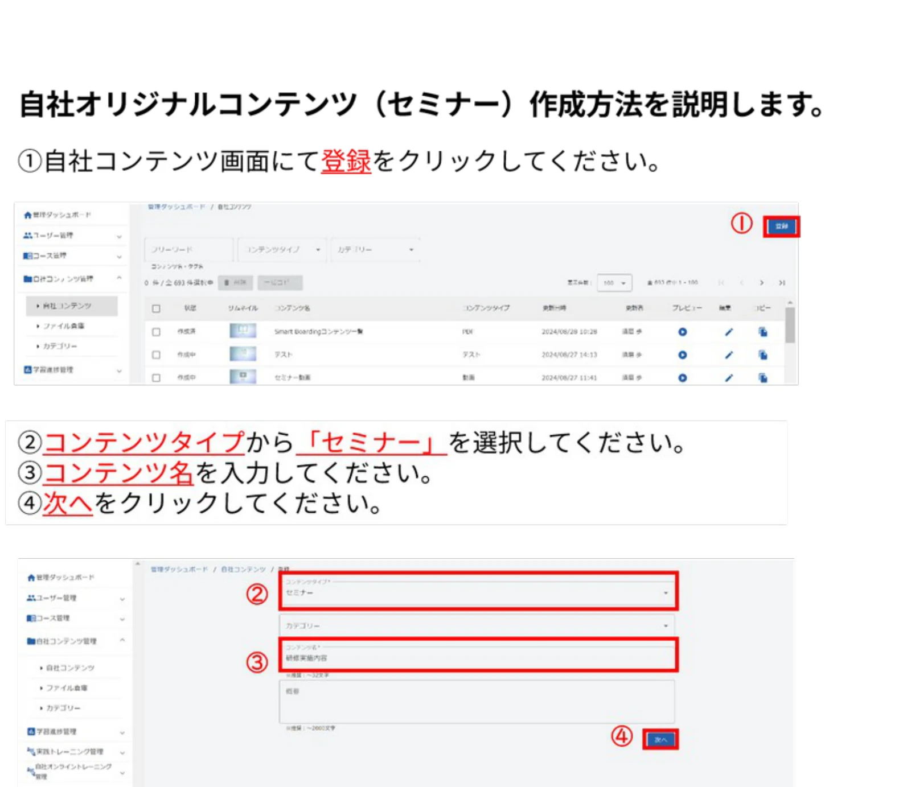Check the box for the Smart Boarding row
The image size is (911, 787).
click(156, 332)
